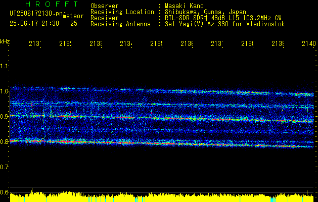Click the 2132 time marker
The width and height of the screenshot is (318, 202).
[x=66, y=44]
